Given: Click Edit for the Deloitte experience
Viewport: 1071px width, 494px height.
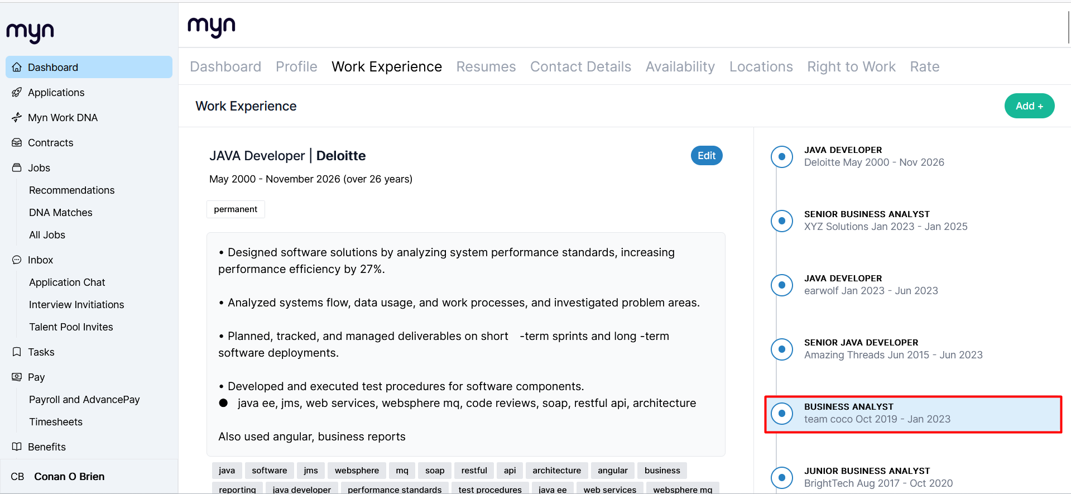Looking at the screenshot, I should point(707,156).
